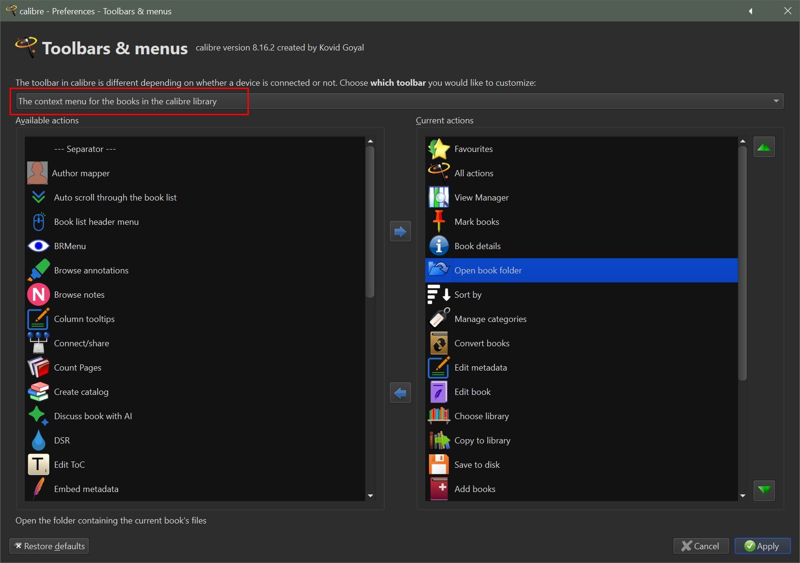This screenshot has height=563, width=800.
Task: Click the Discuss book with AI icon
Action: (39, 416)
